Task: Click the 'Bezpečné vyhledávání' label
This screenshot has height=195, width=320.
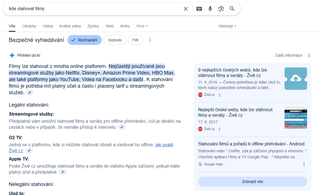Action: (37, 40)
